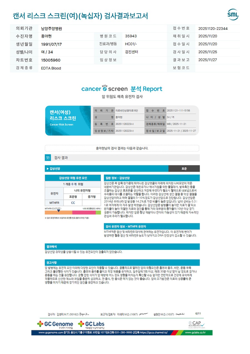
Task: Click the SML logo at top right
Action: coord(233,15)
